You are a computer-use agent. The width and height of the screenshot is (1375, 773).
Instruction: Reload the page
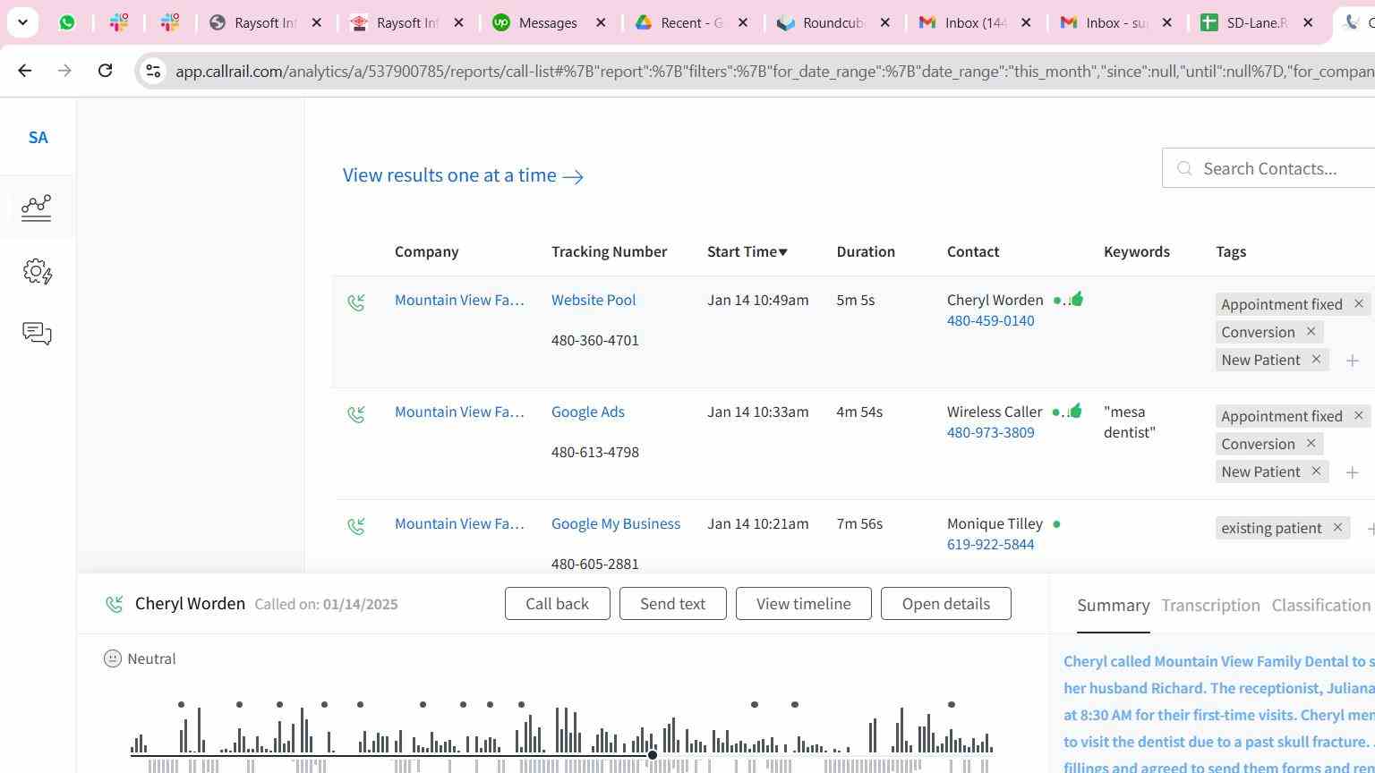tap(105, 70)
